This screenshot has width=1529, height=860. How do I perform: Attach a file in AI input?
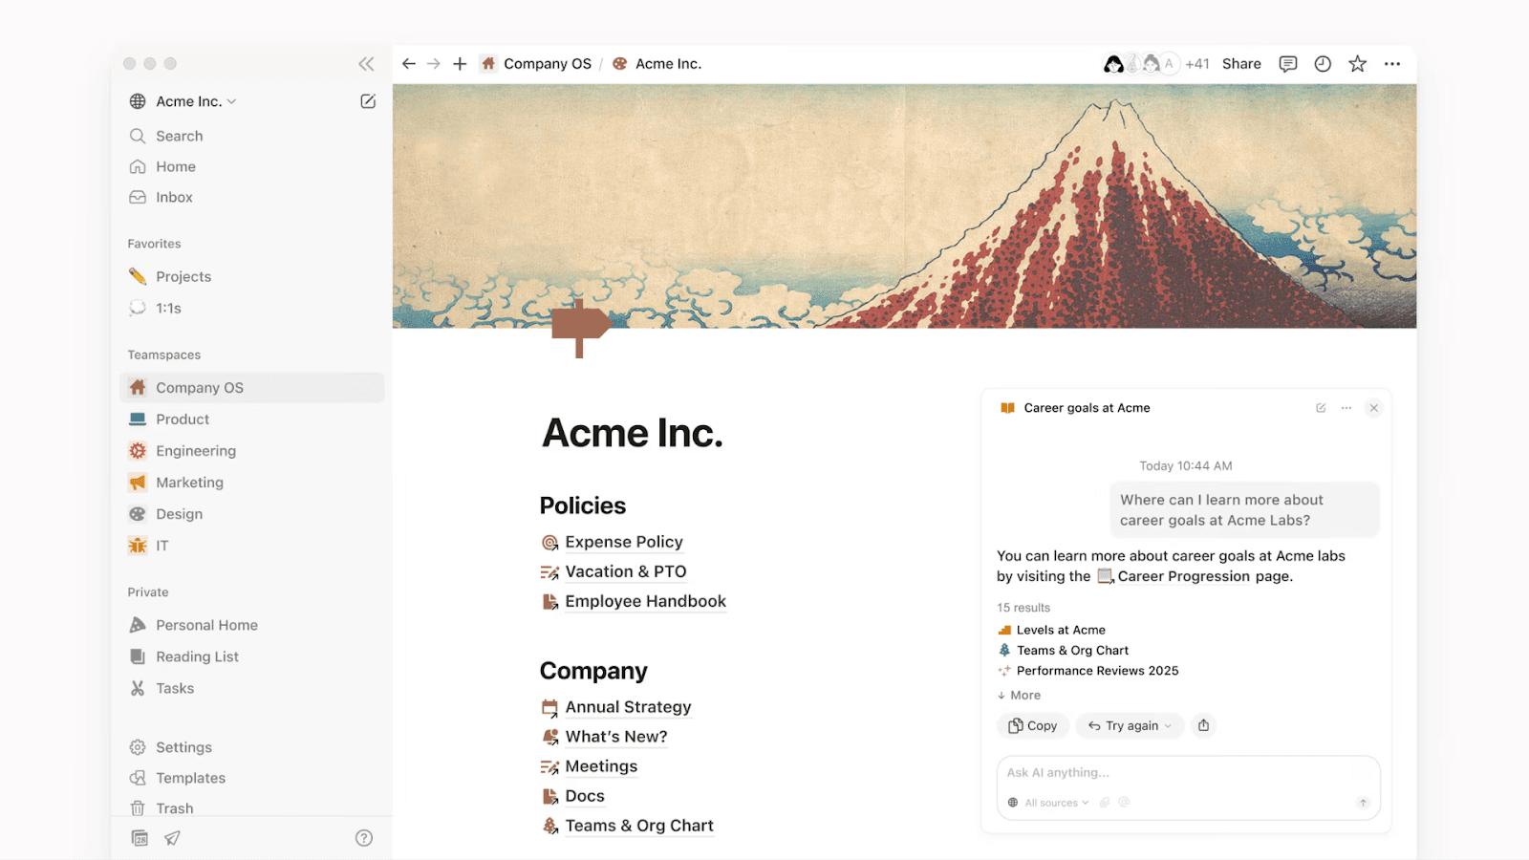[1105, 803]
